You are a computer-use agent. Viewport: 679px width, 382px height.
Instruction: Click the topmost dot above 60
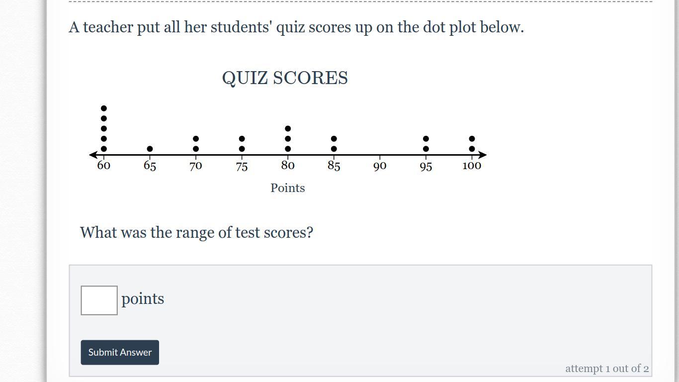(104, 108)
